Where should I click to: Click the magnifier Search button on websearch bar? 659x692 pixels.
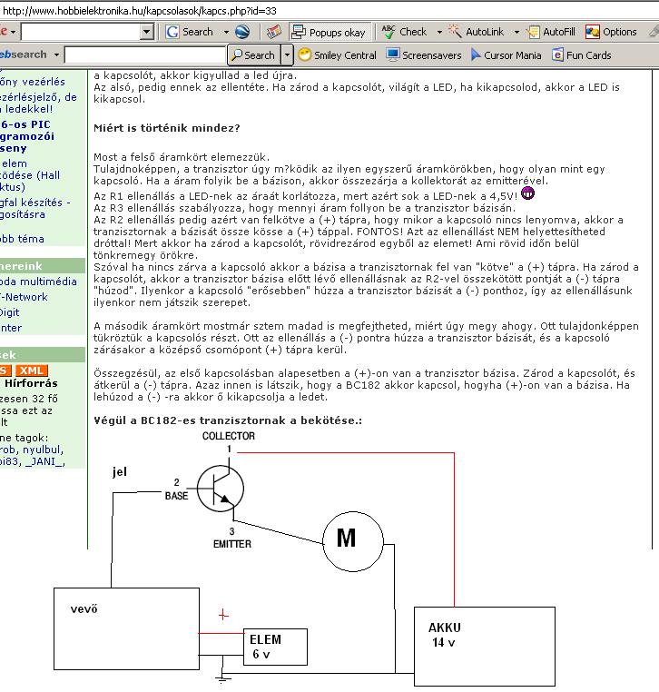click(254, 55)
